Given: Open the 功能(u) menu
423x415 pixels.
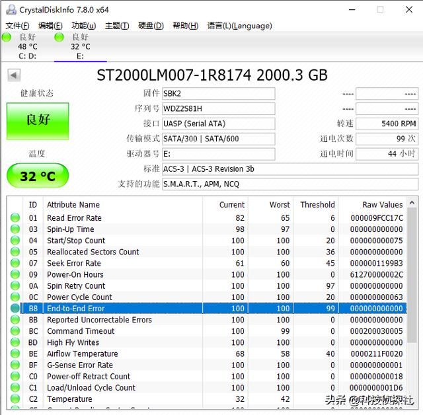Looking at the screenshot, I should pos(84,26).
